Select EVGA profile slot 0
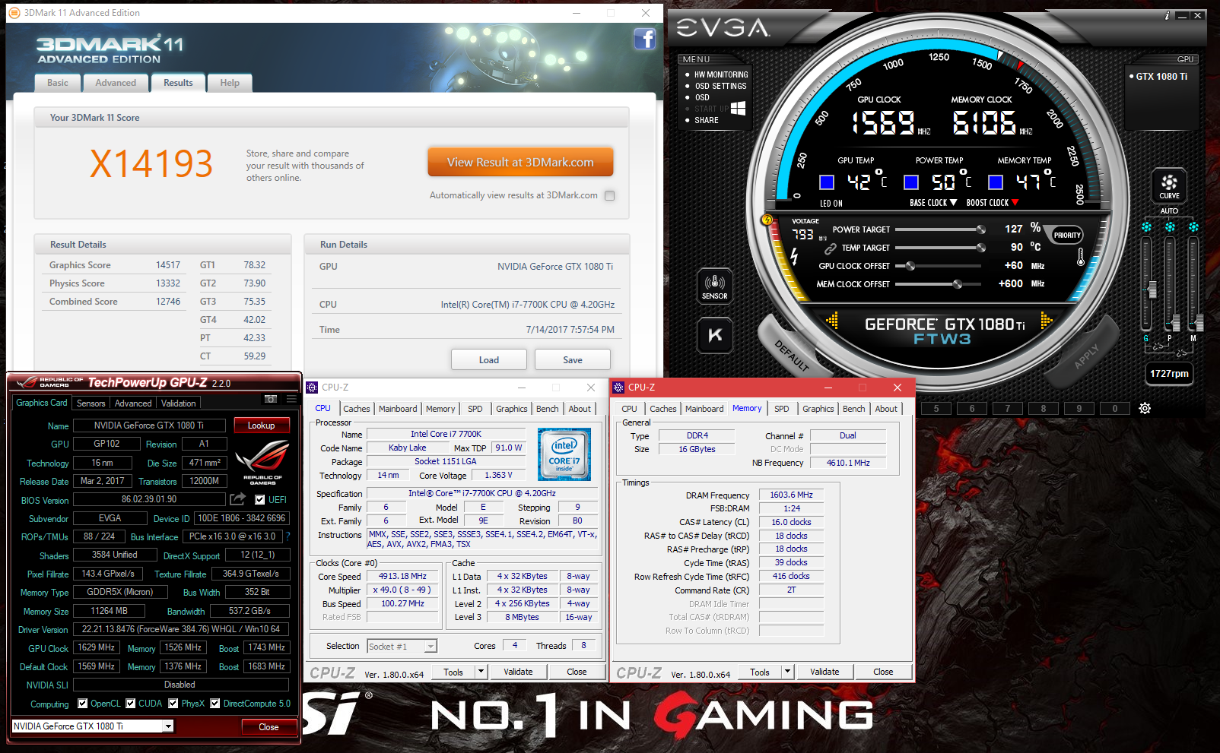The width and height of the screenshot is (1220, 753). click(x=1115, y=409)
